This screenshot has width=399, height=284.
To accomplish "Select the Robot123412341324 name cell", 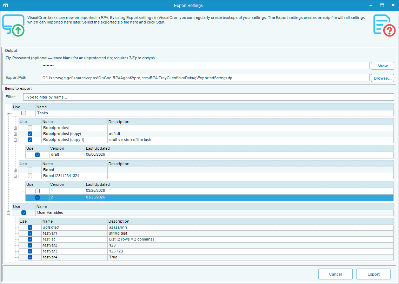I will [74, 176].
